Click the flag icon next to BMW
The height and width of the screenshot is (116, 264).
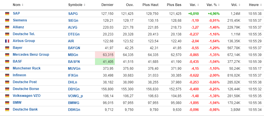(x=7, y=103)
